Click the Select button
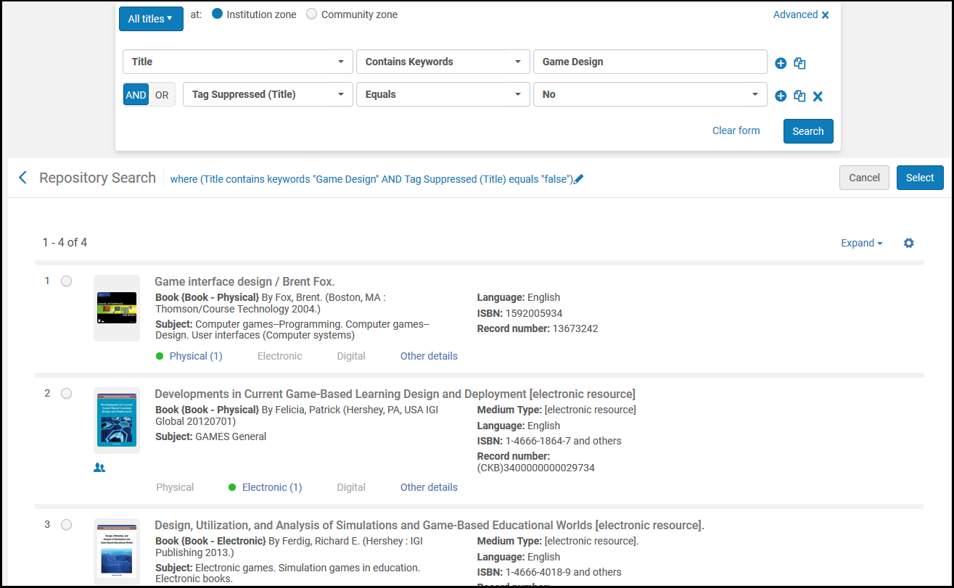The height and width of the screenshot is (588, 954). pos(920,178)
